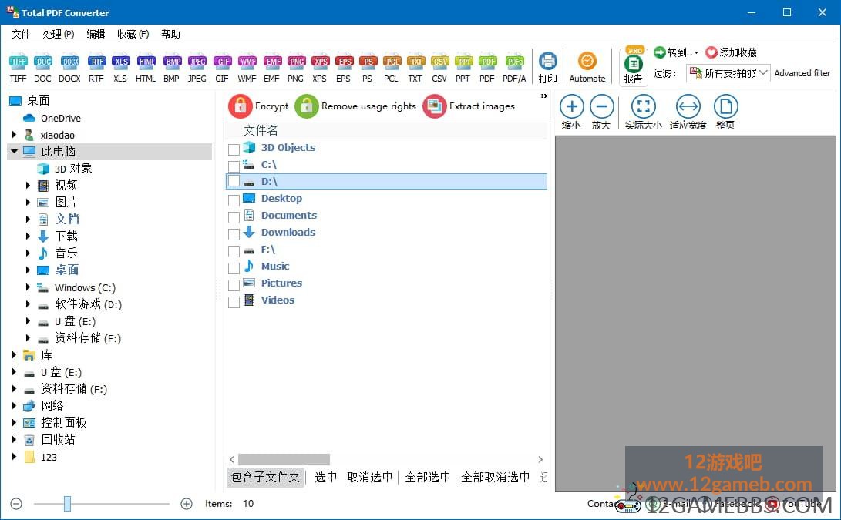Choose the XPS format icon

[x=320, y=68]
